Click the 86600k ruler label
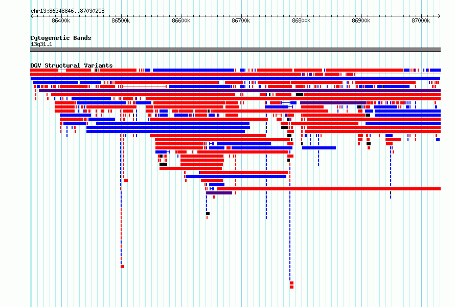 [x=181, y=20]
